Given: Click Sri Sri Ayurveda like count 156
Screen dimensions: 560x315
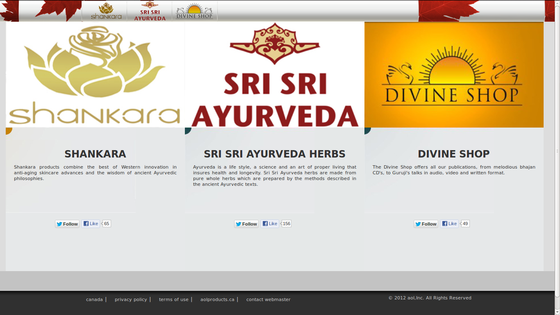Looking at the screenshot, I should (x=287, y=224).
